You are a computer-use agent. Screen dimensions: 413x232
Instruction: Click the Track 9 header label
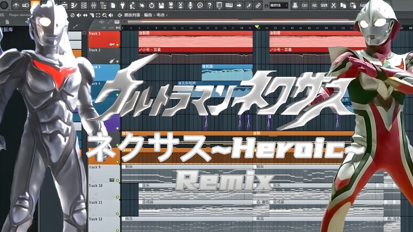coord(95,167)
